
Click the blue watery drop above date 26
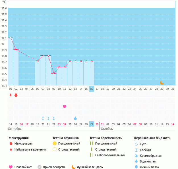75,118
